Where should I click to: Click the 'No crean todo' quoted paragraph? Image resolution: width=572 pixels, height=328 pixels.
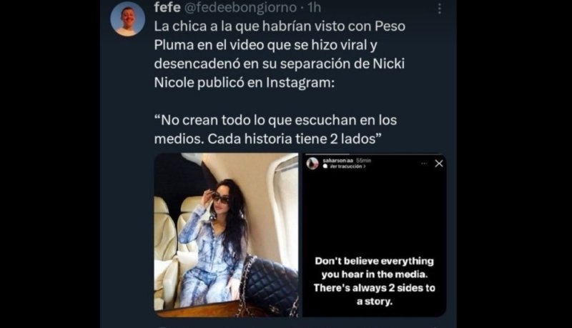tap(275, 129)
